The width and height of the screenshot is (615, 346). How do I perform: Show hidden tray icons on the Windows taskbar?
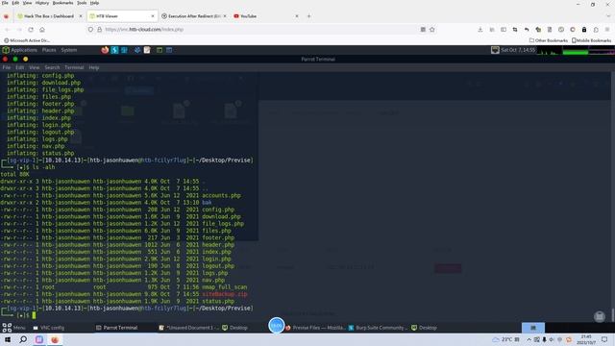tap(529, 339)
